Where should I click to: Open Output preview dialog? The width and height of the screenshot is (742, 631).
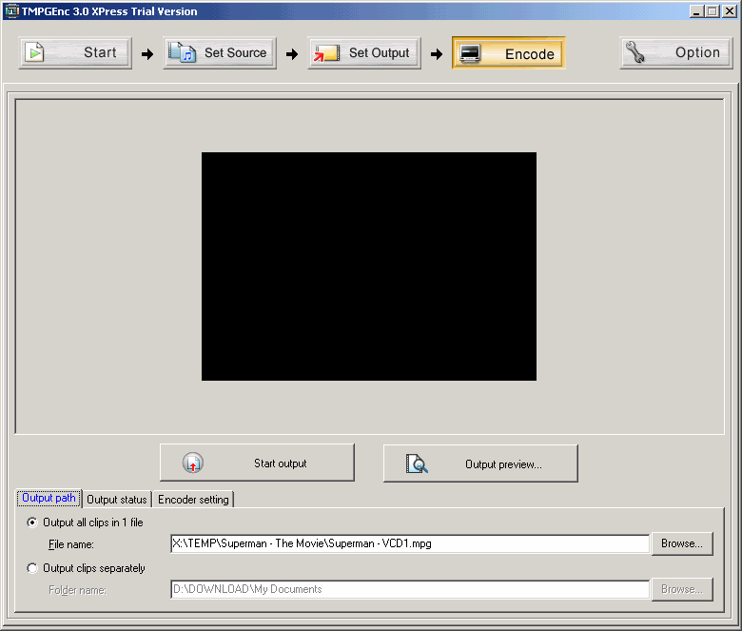(480, 463)
